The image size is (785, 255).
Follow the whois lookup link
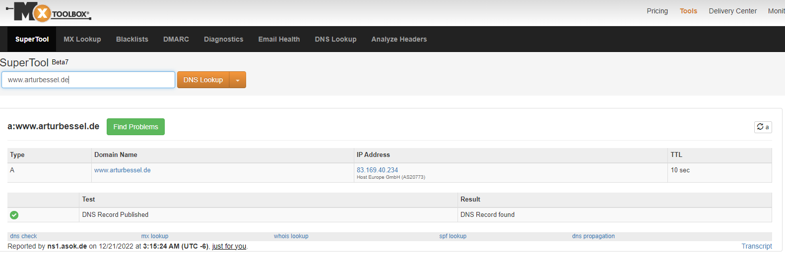[x=291, y=236]
